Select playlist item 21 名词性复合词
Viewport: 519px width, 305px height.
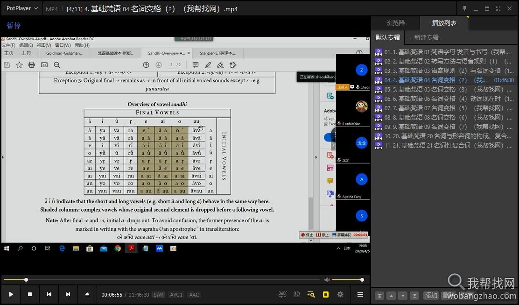click(444, 145)
